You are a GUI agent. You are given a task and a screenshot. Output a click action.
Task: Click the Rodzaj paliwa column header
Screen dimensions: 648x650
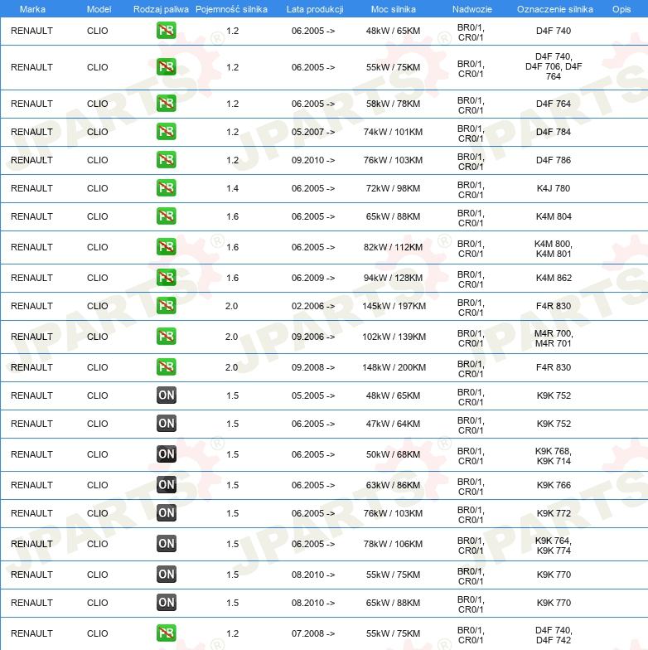pos(161,8)
